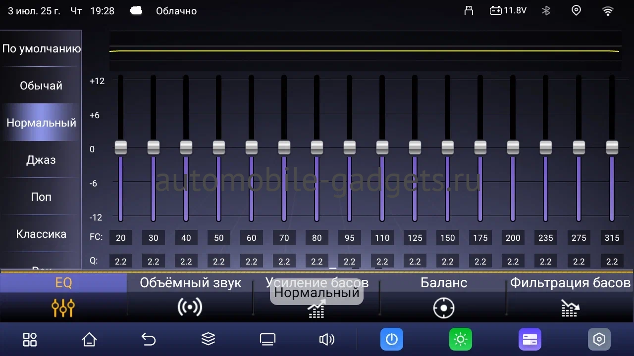Select the Поп preset

41,197
